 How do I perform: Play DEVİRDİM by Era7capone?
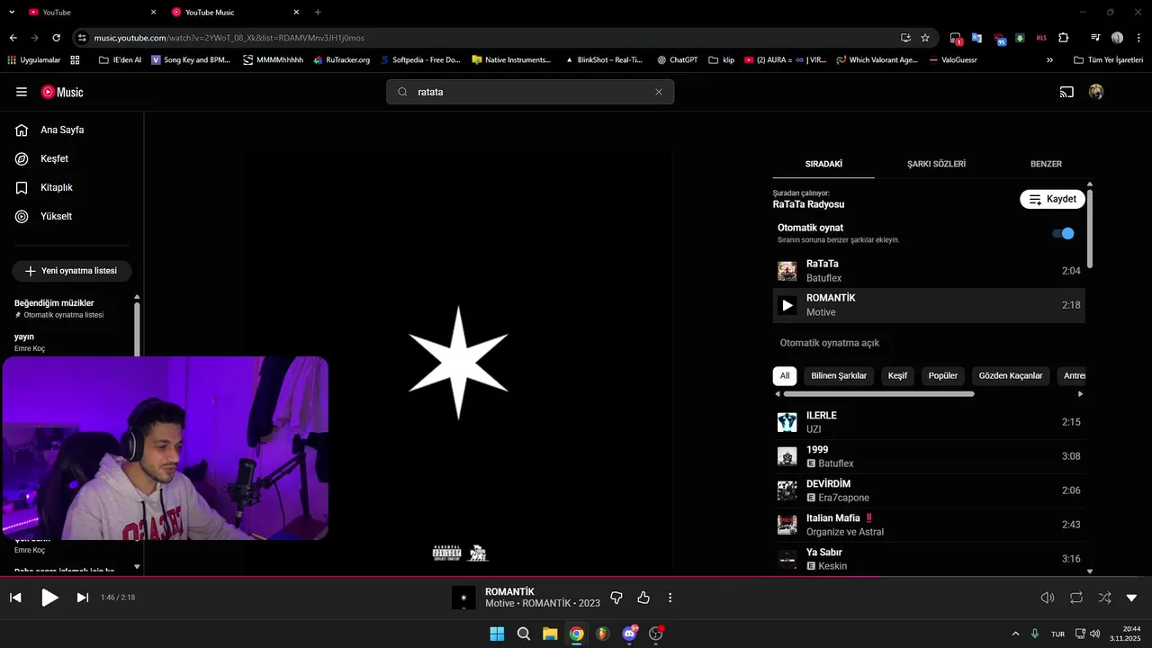(929, 490)
